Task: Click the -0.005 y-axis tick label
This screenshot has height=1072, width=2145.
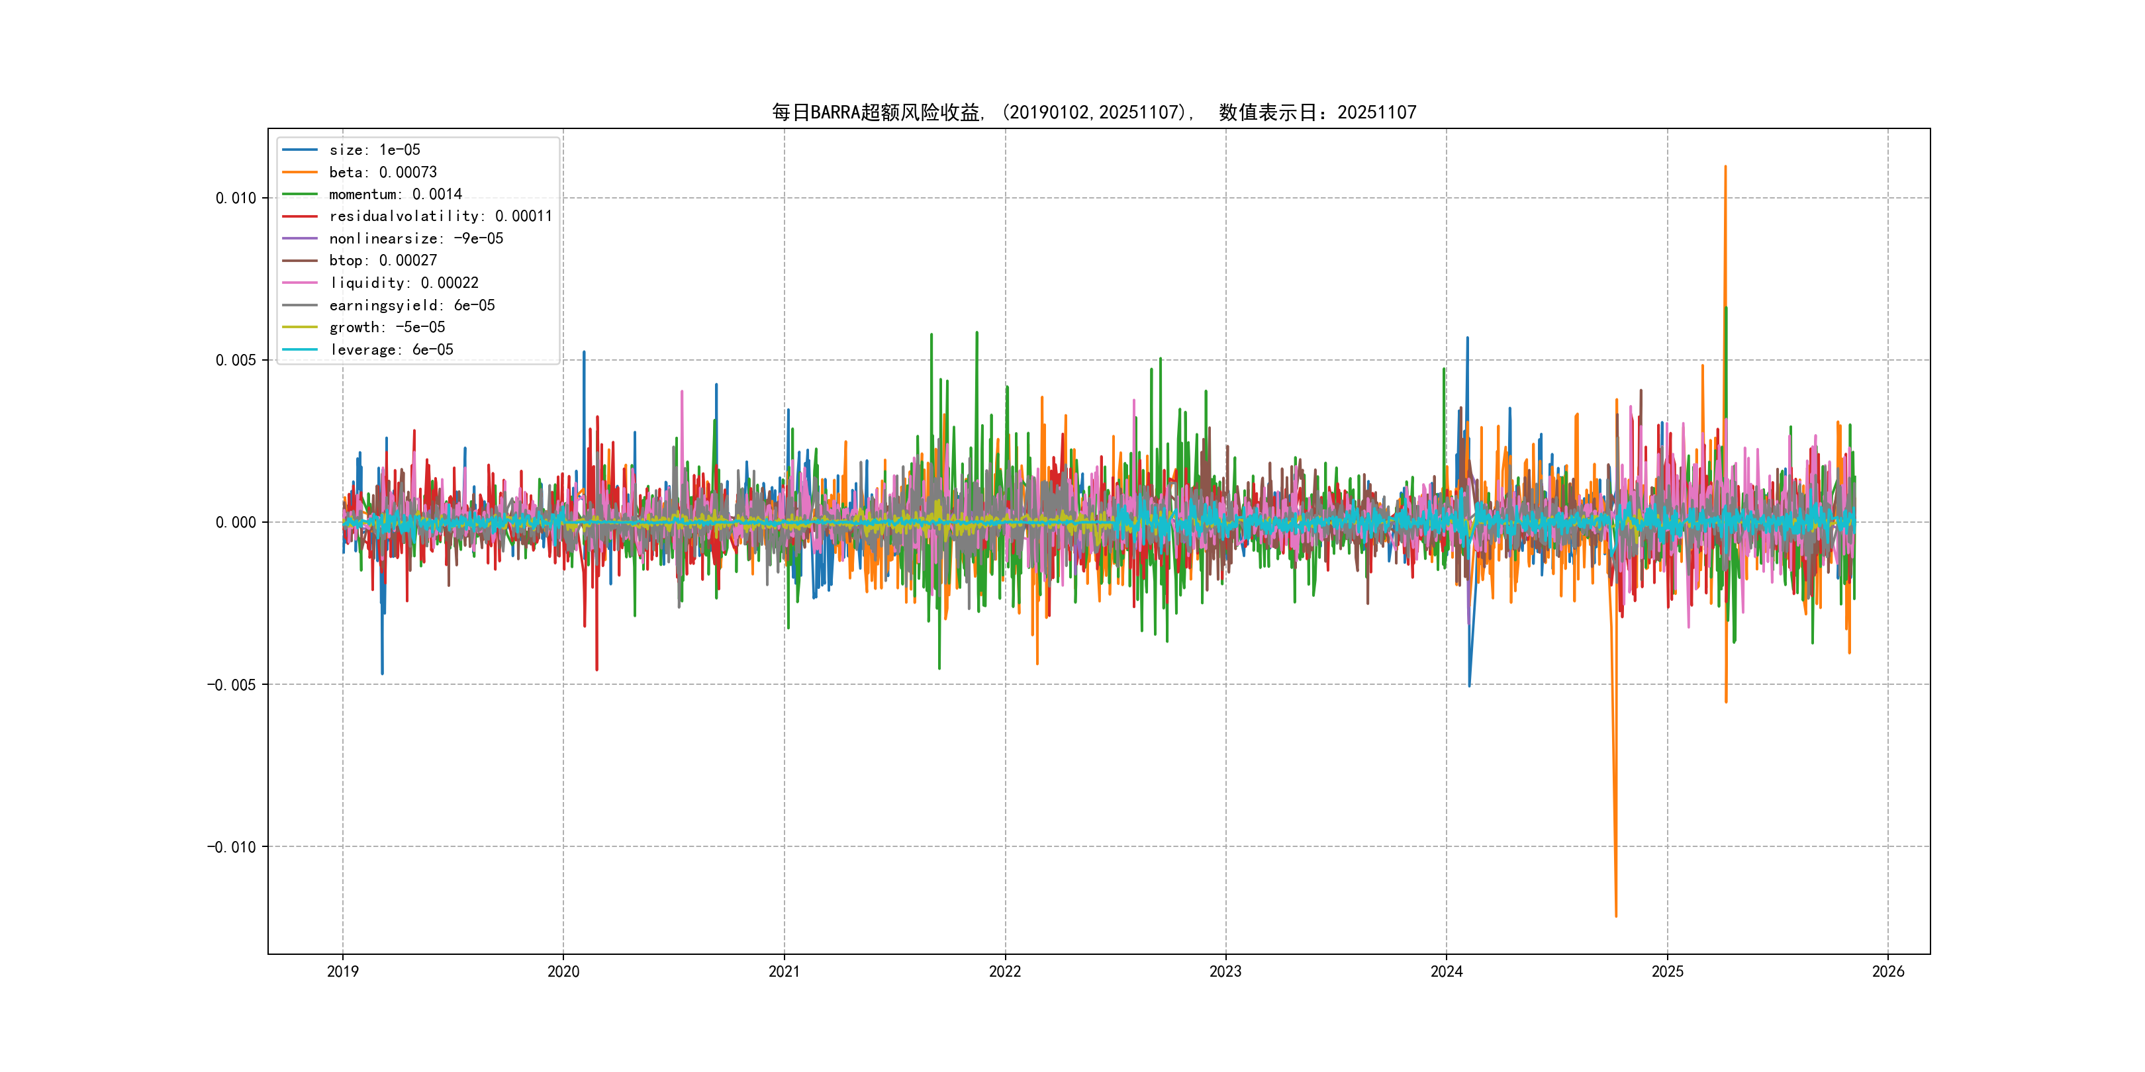Action: pos(232,685)
